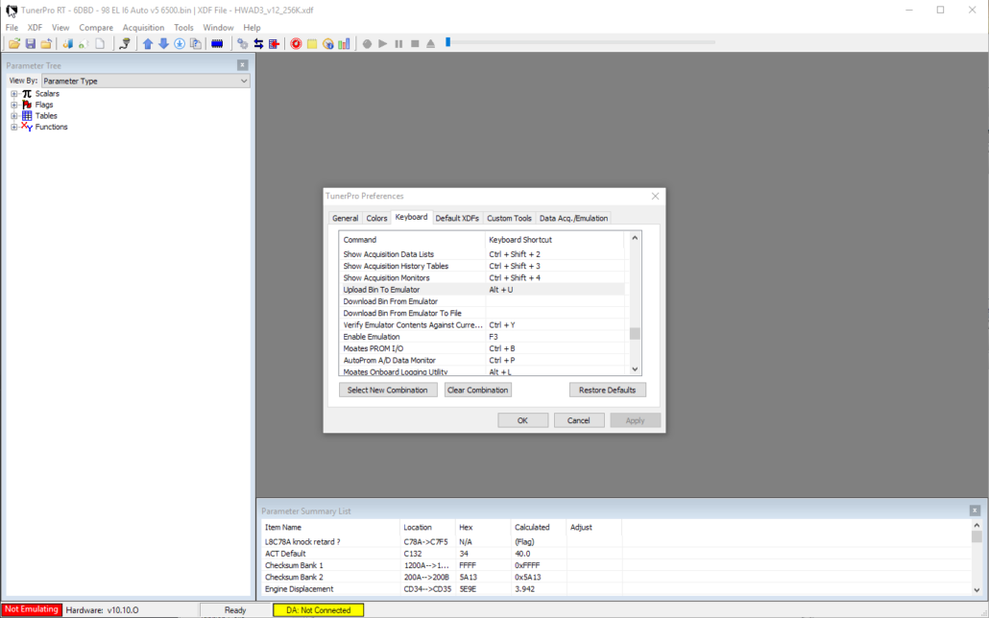Viewport: 989px width, 618px height.
Task: Select the Enable Emulation command row
Action: coord(482,337)
